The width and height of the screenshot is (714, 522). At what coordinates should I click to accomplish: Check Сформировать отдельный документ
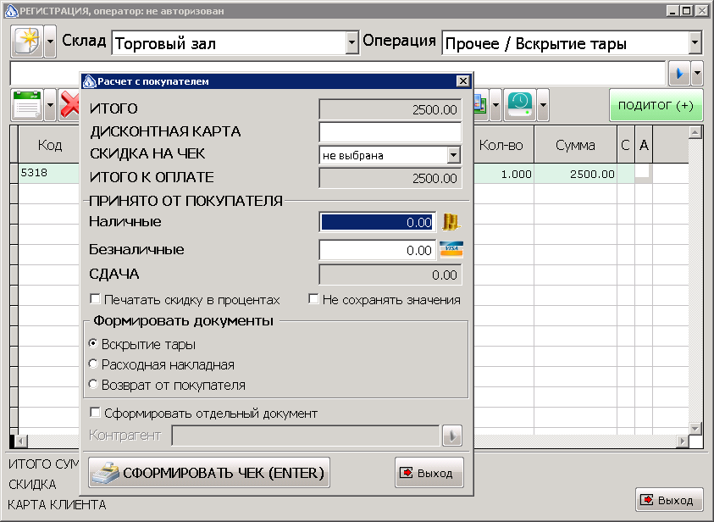coord(95,413)
